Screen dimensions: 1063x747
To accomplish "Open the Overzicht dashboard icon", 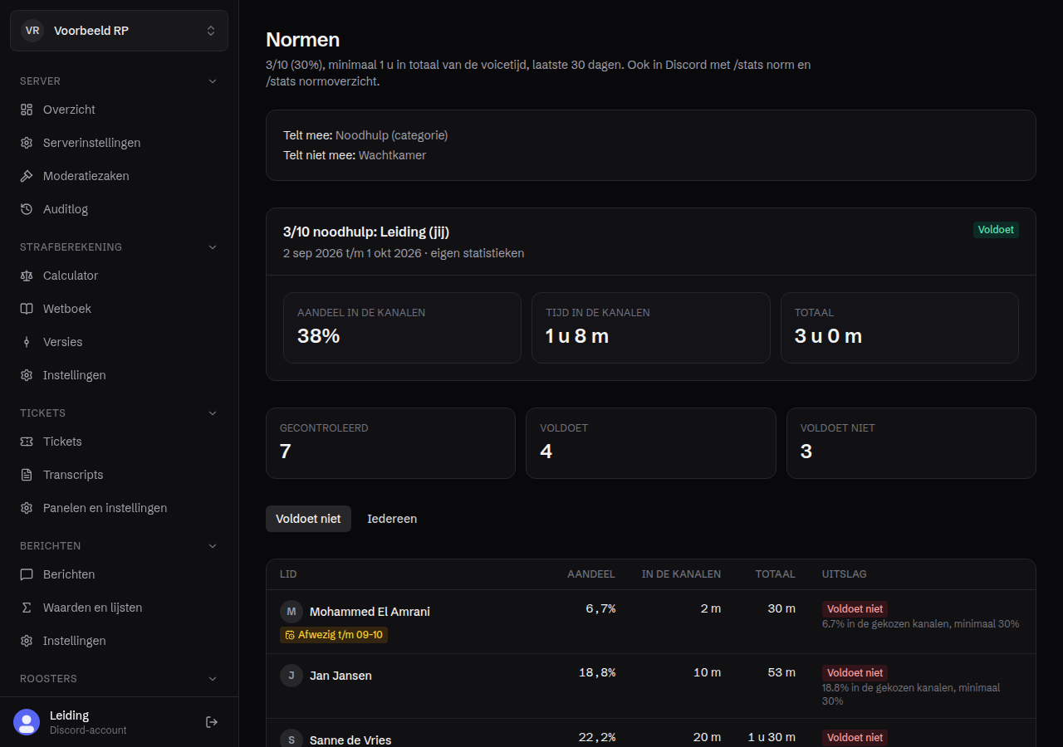I will pos(27,110).
